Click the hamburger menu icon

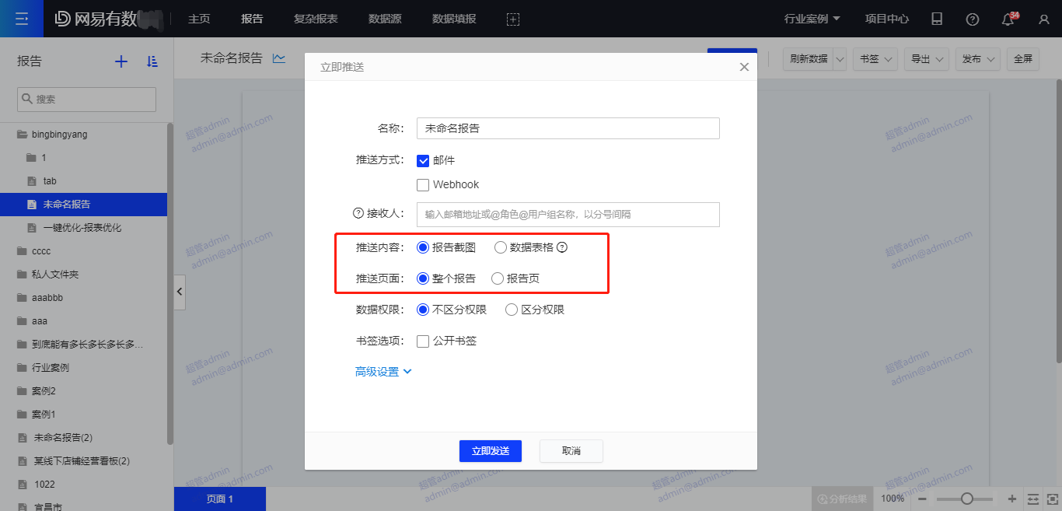pyautogui.click(x=22, y=19)
